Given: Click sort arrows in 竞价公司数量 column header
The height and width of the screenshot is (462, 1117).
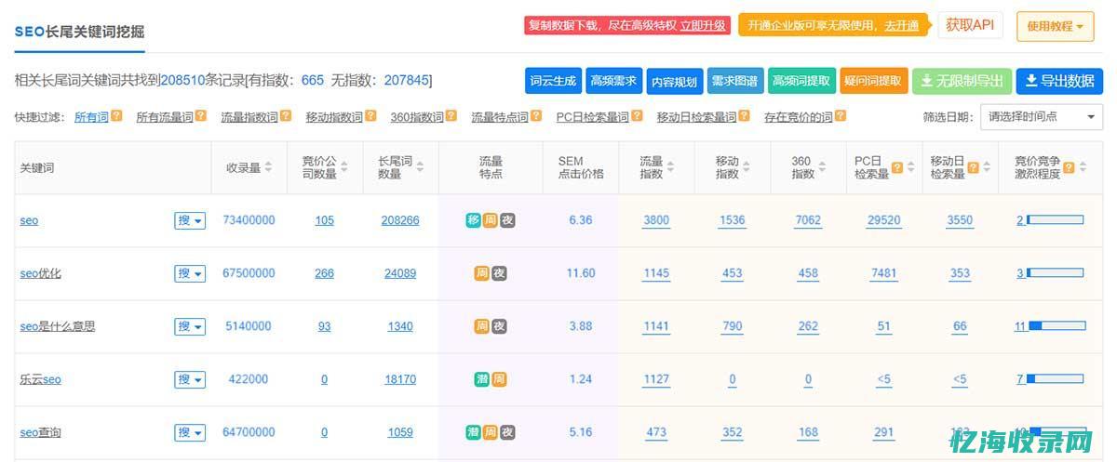Looking at the screenshot, I should [343, 167].
